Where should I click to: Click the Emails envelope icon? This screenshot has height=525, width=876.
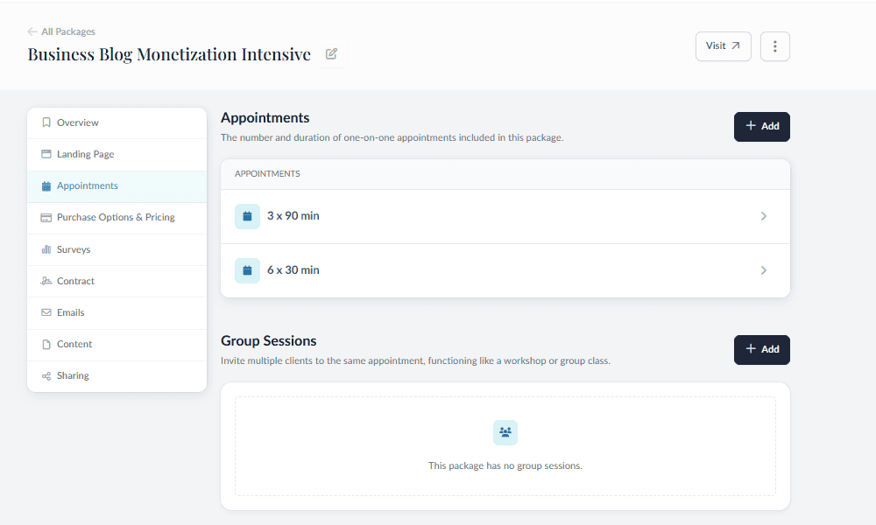click(x=46, y=312)
